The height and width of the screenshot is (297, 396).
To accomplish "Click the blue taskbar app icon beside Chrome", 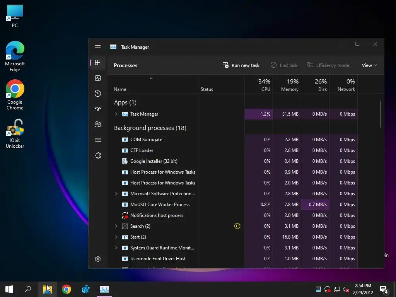I will 85,289.
